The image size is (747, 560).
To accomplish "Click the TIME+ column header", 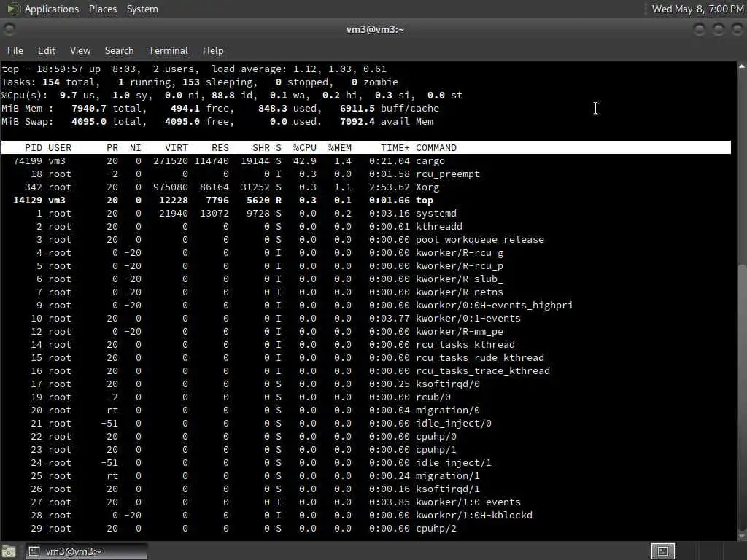I will pyautogui.click(x=395, y=147).
